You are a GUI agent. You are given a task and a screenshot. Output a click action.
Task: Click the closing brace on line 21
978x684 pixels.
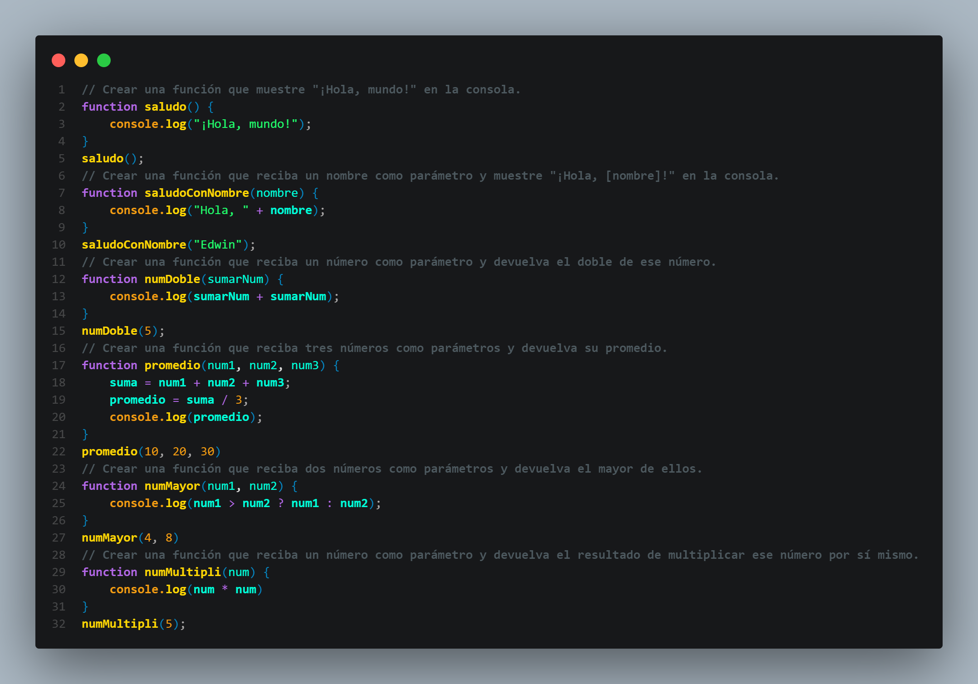(85, 435)
